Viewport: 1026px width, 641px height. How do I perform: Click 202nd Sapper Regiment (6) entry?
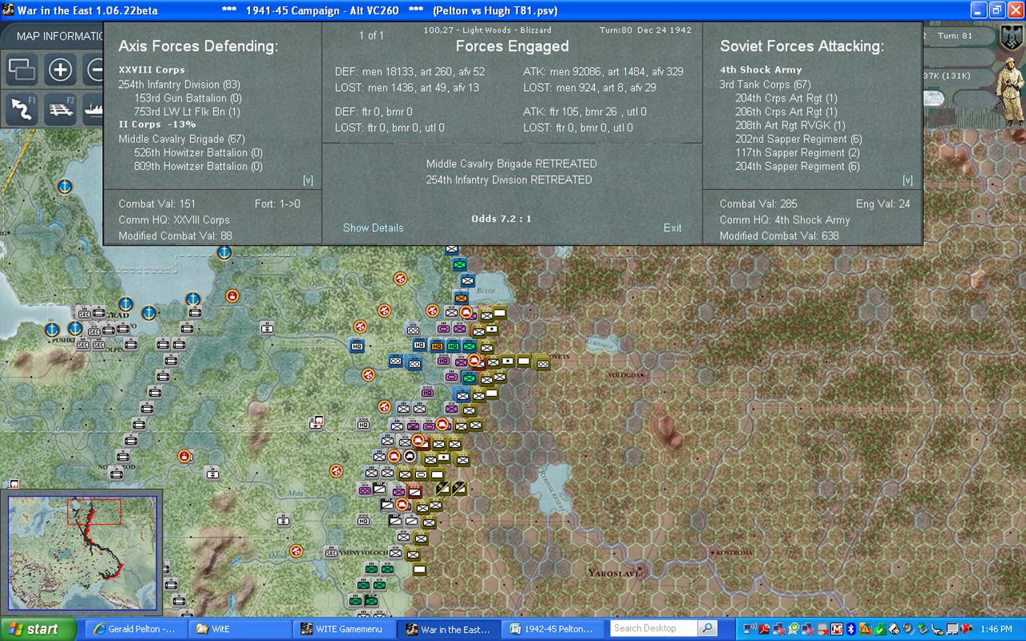798,139
